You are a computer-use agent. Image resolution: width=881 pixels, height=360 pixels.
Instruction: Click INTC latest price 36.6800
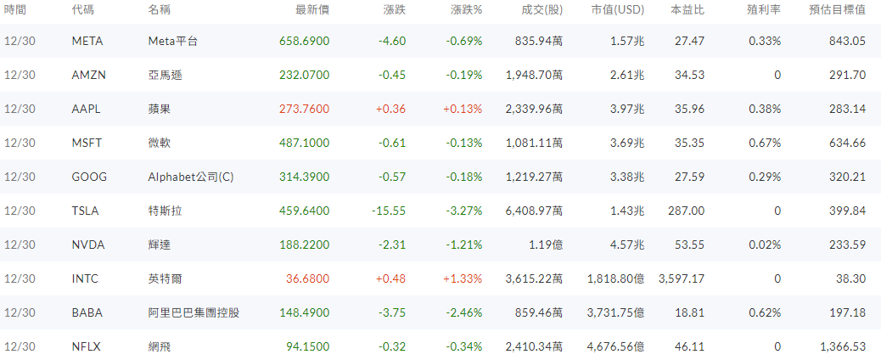point(307,278)
